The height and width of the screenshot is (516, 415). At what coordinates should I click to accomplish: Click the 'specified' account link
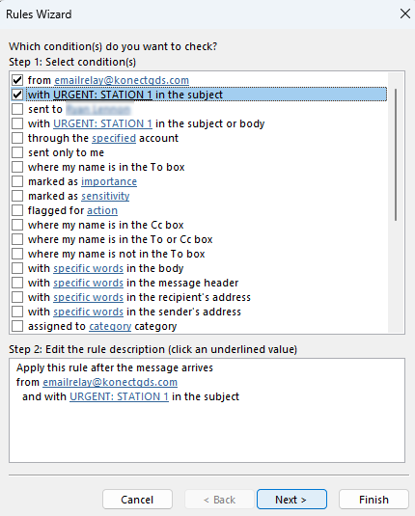tap(114, 138)
